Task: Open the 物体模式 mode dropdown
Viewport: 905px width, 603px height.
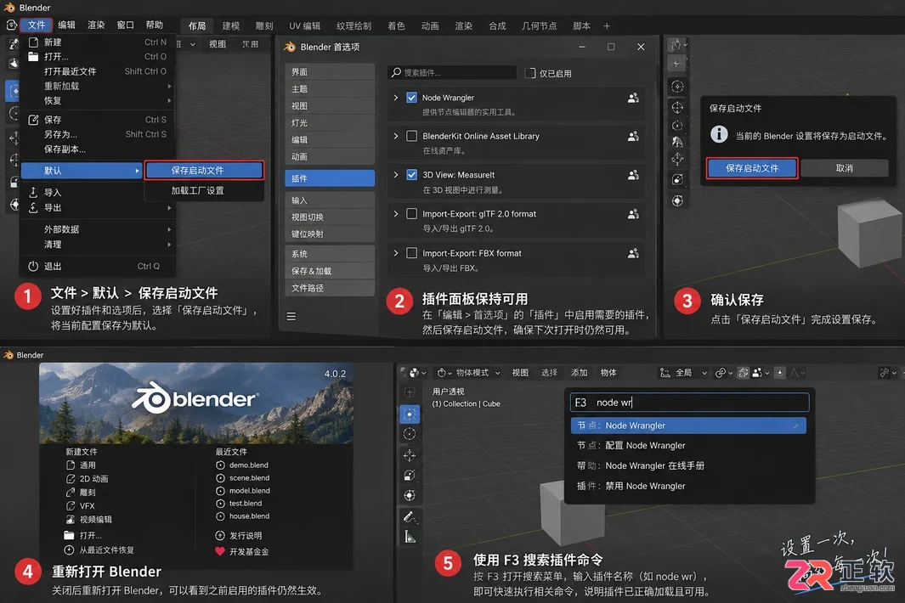Action: (x=469, y=373)
